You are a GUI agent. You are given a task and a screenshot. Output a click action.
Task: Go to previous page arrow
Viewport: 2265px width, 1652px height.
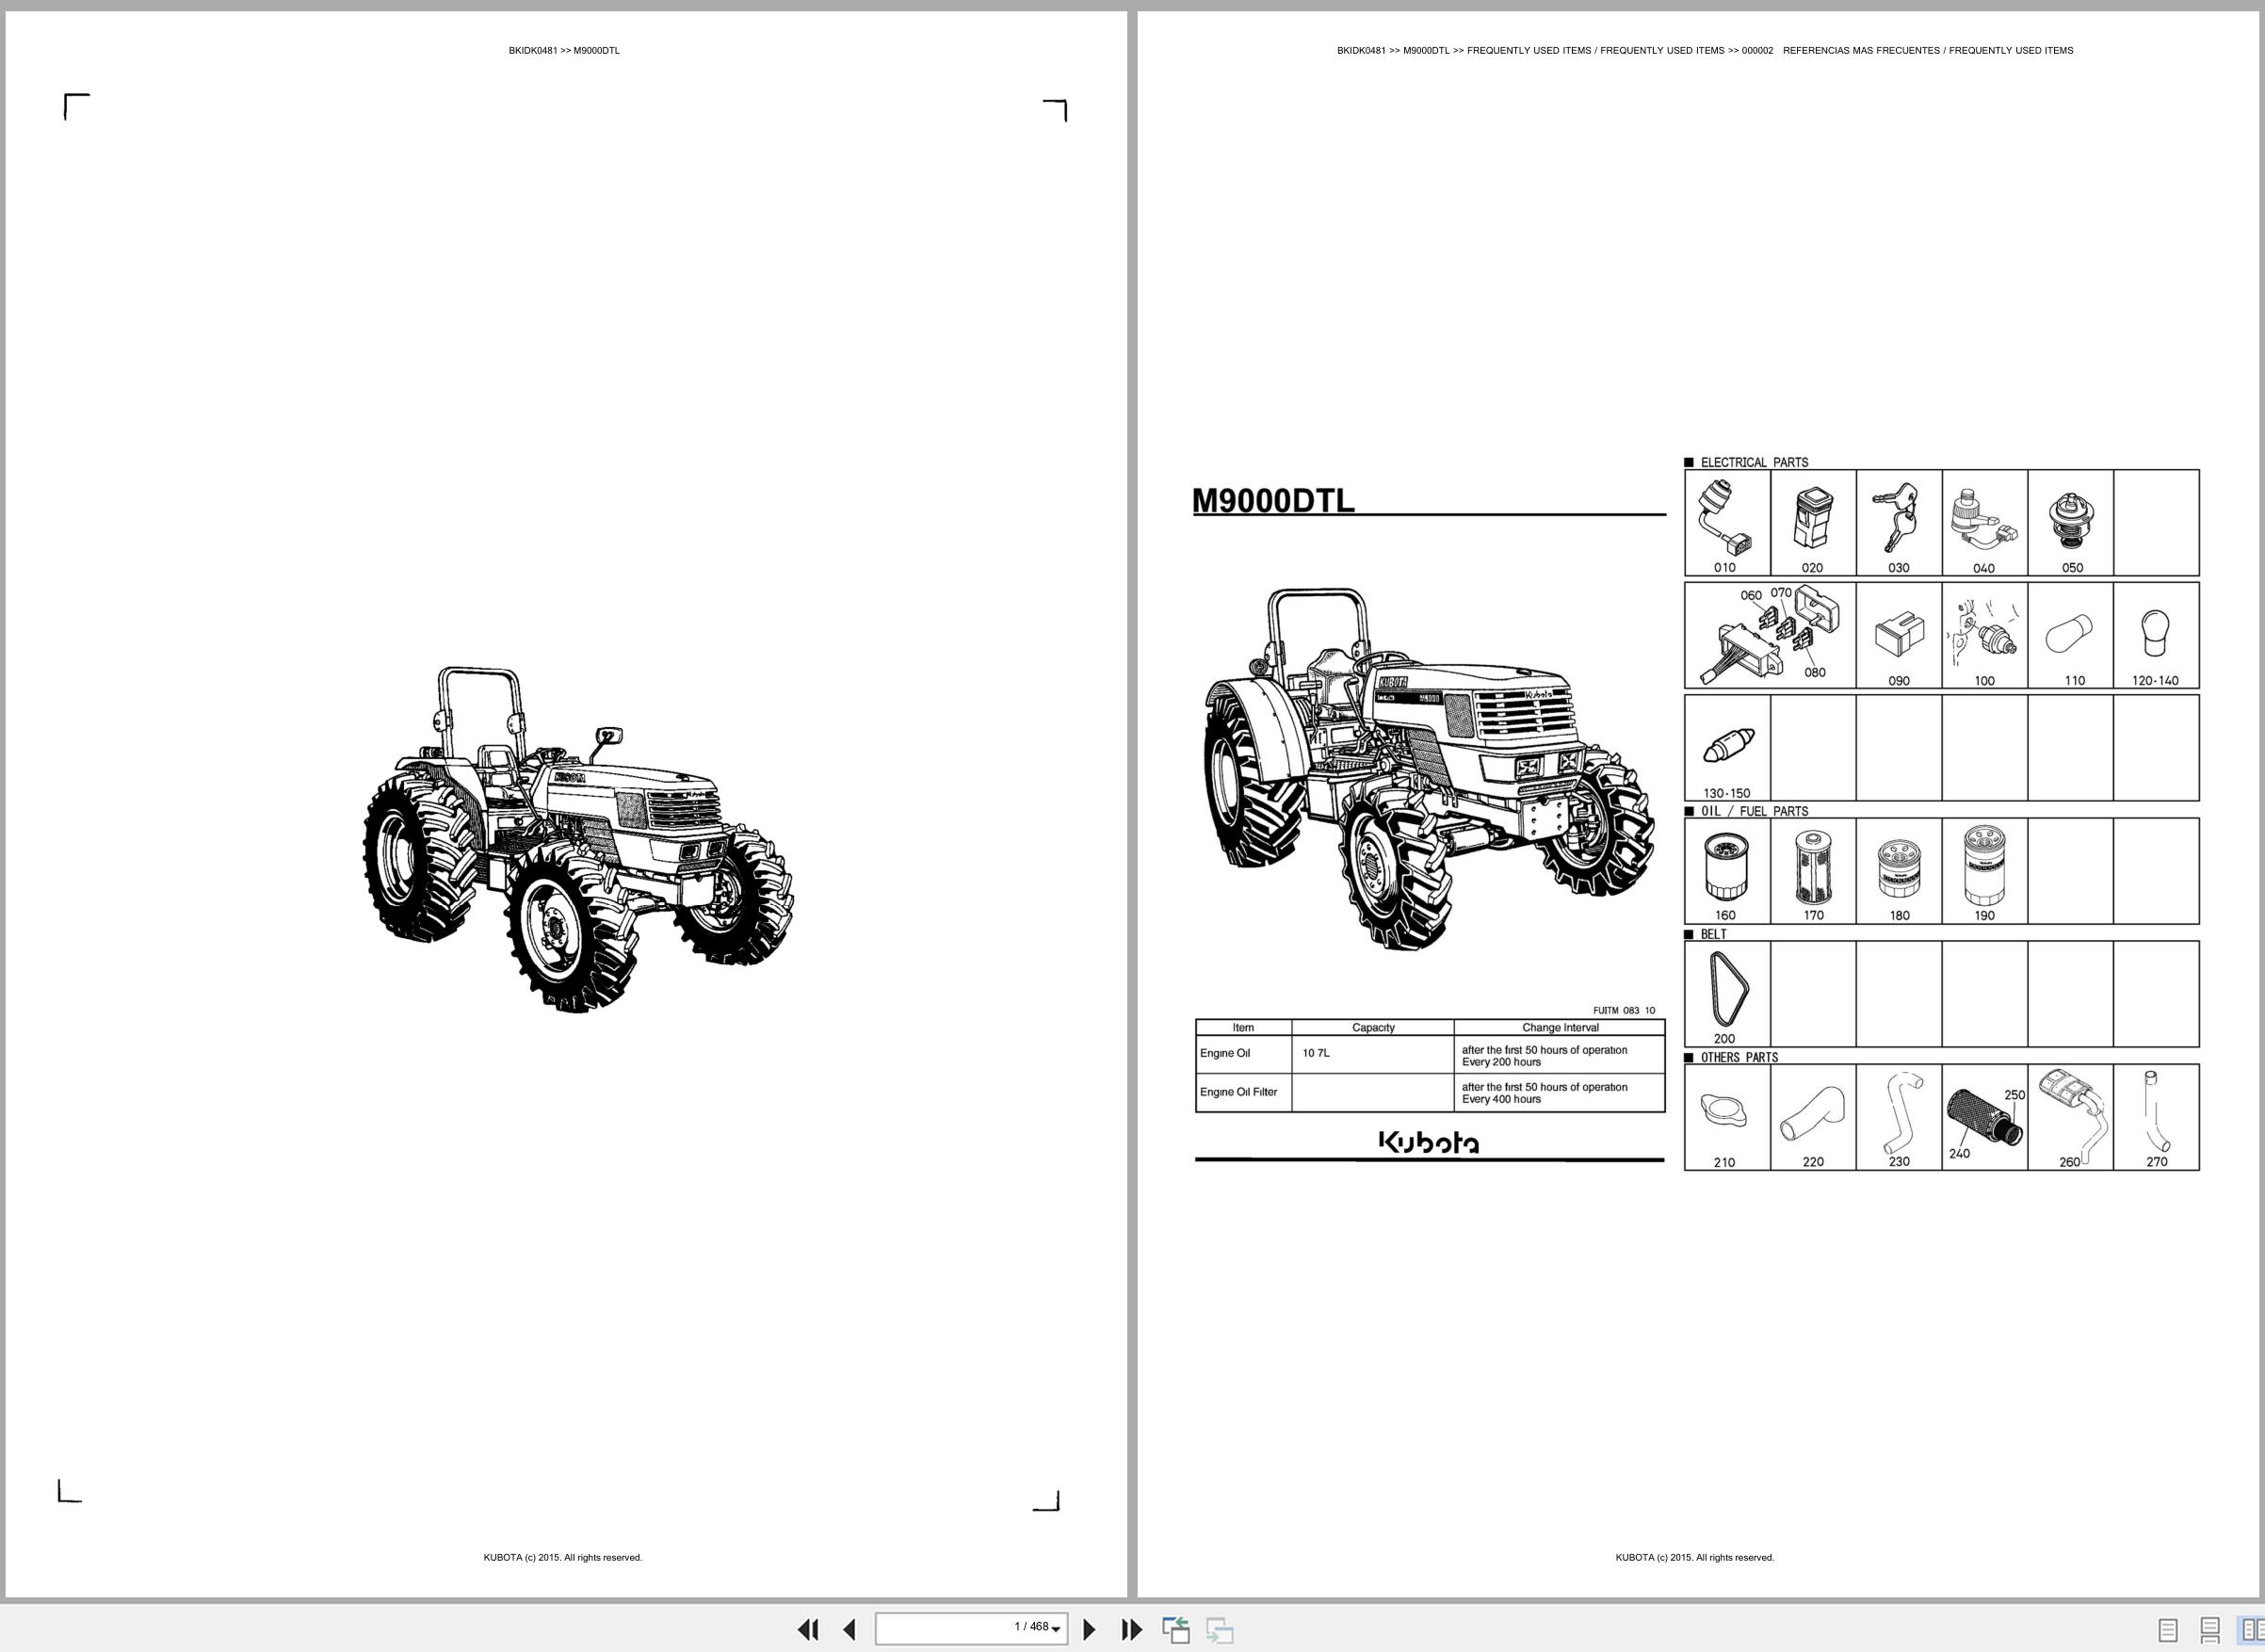pos(849,1630)
